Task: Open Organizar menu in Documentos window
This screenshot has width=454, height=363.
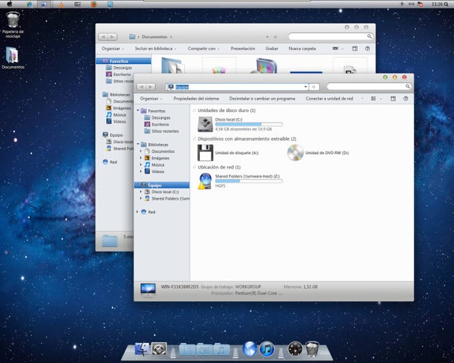Action: pos(112,49)
